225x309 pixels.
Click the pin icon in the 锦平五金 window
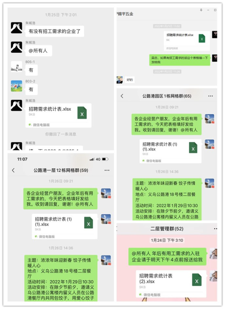(201, 10)
